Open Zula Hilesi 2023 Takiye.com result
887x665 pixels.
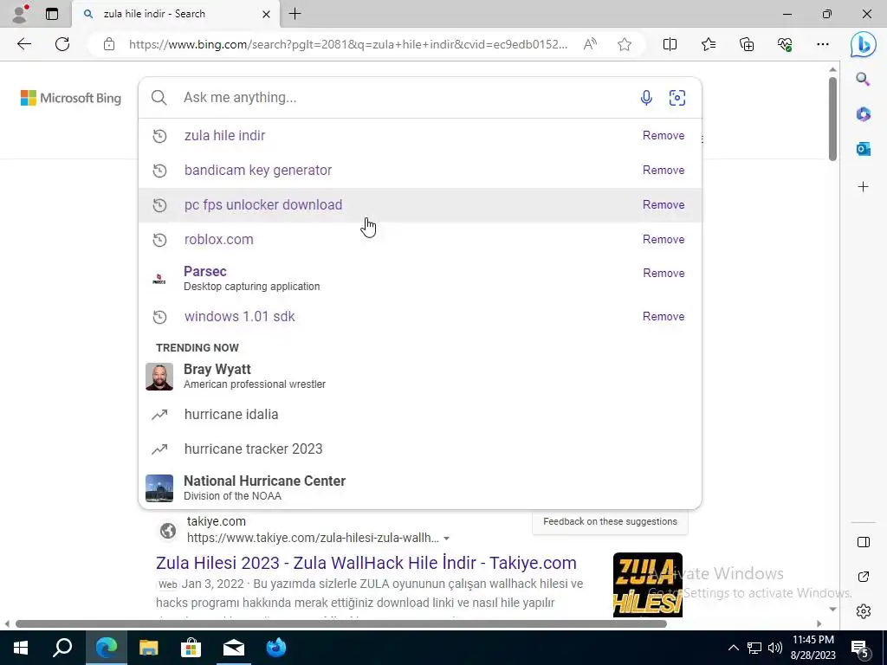[366, 563]
